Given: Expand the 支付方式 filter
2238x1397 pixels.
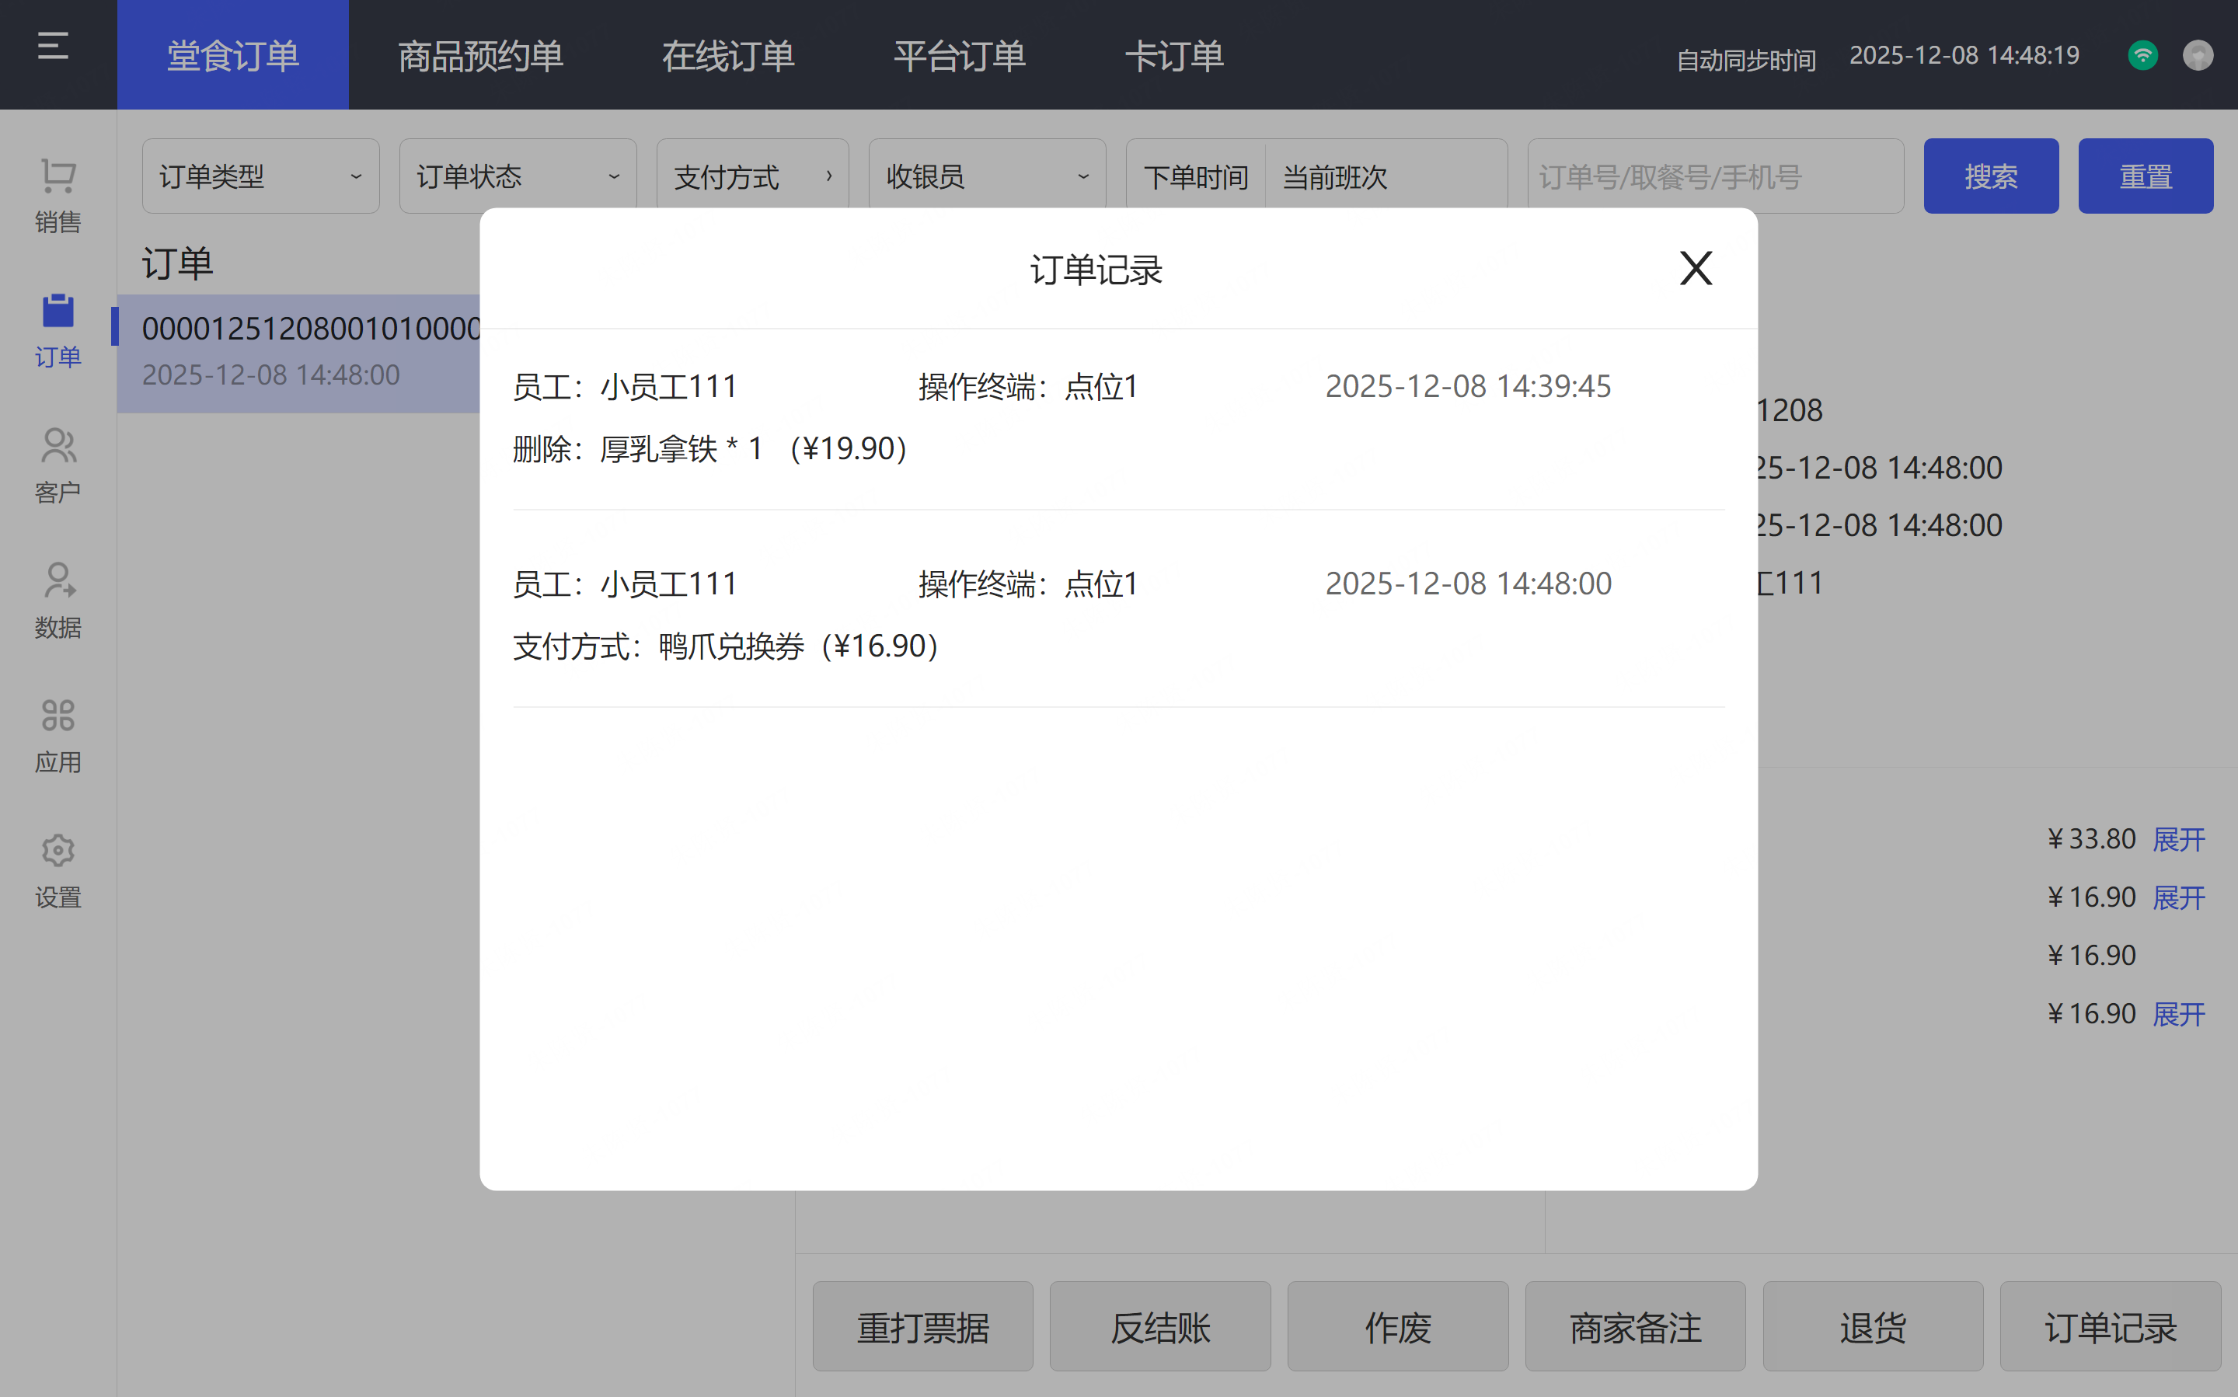Looking at the screenshot, I should point(752,176).
